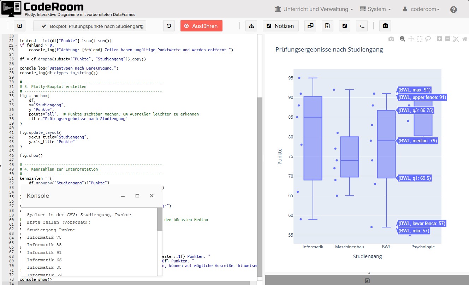This screenshot has height=285, width=469.
Task: Run the code with Ausführen
Action: click(201, 26)
